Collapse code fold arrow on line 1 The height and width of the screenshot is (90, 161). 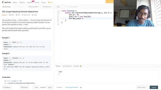coord(59,11)
